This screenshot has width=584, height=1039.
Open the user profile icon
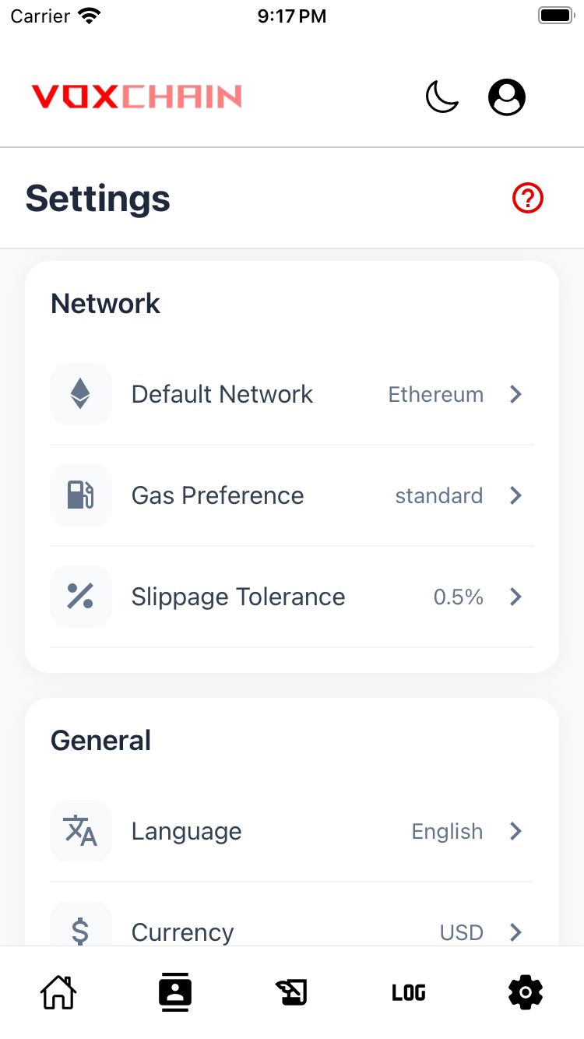(x=507, y=97)
